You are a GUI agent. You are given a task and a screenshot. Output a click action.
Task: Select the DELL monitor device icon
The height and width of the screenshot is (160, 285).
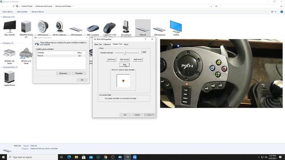[x=10, y=27]
